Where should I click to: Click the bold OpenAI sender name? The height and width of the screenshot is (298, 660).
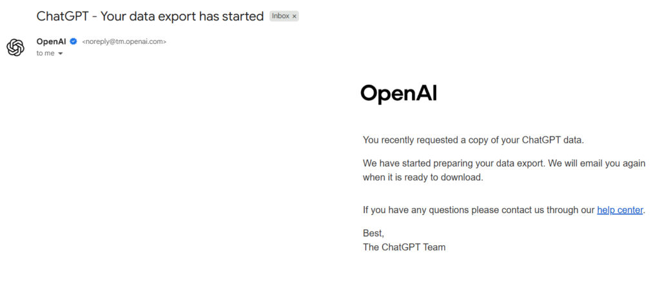click(52, 42)
